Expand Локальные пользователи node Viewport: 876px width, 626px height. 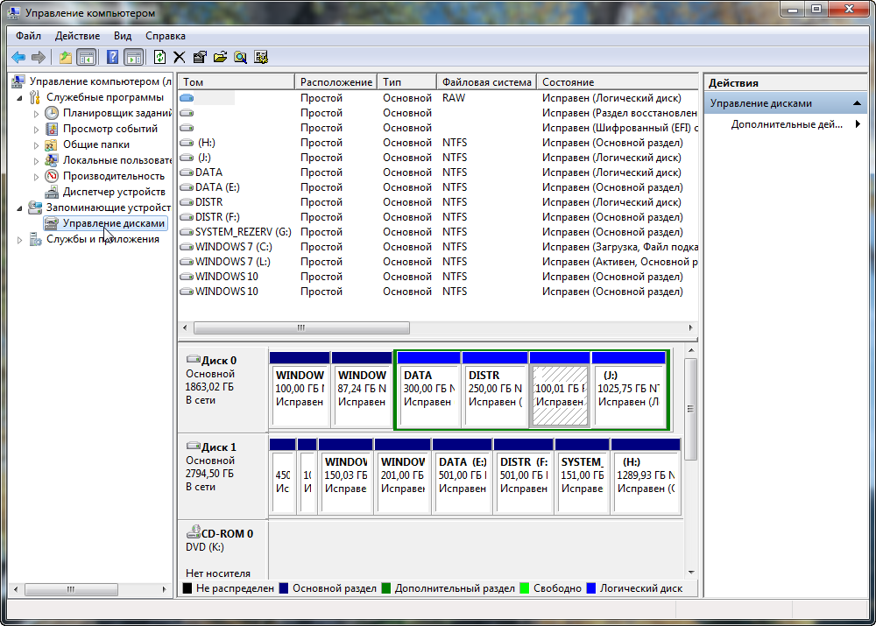pos(36,161)
